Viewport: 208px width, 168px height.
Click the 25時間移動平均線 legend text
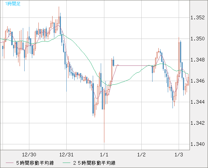coord(94,163)
